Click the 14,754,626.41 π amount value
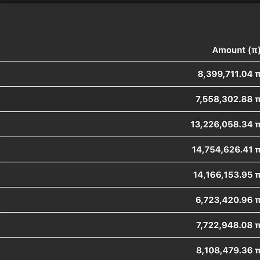260x260 pixels. pos(226,149)
